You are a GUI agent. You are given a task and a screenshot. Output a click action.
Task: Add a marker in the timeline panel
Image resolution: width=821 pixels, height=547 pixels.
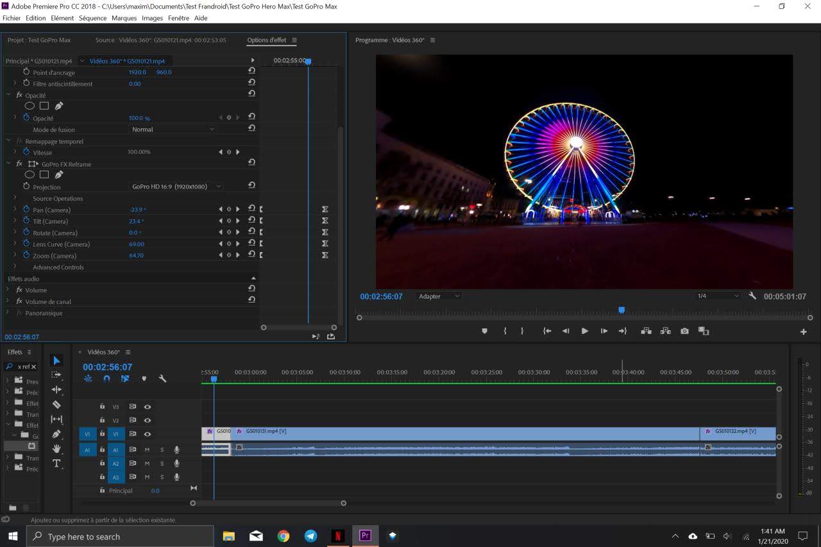144,379
